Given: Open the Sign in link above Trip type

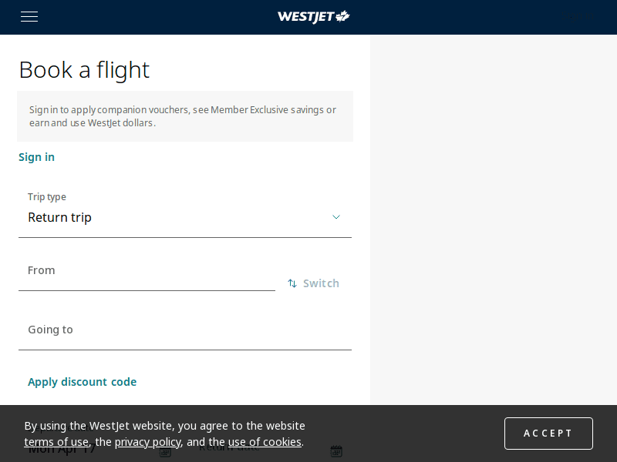Looking at the screenshot, I should [x=36, y=156].
